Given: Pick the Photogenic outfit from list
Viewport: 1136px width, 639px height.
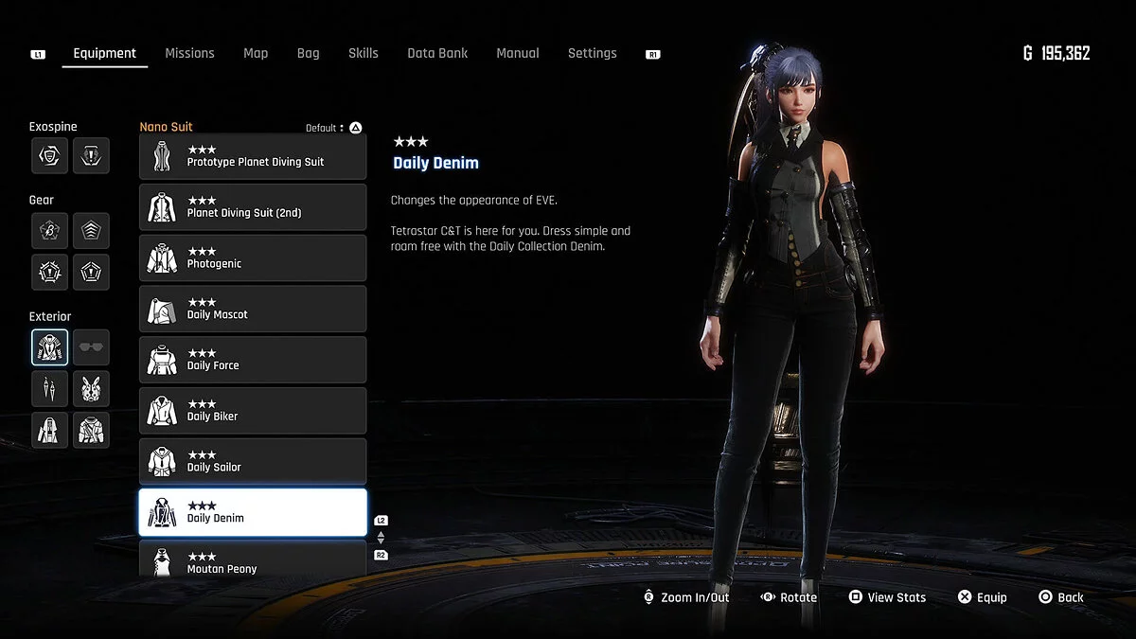Looking at the screenshot, I should pos(253,258).
